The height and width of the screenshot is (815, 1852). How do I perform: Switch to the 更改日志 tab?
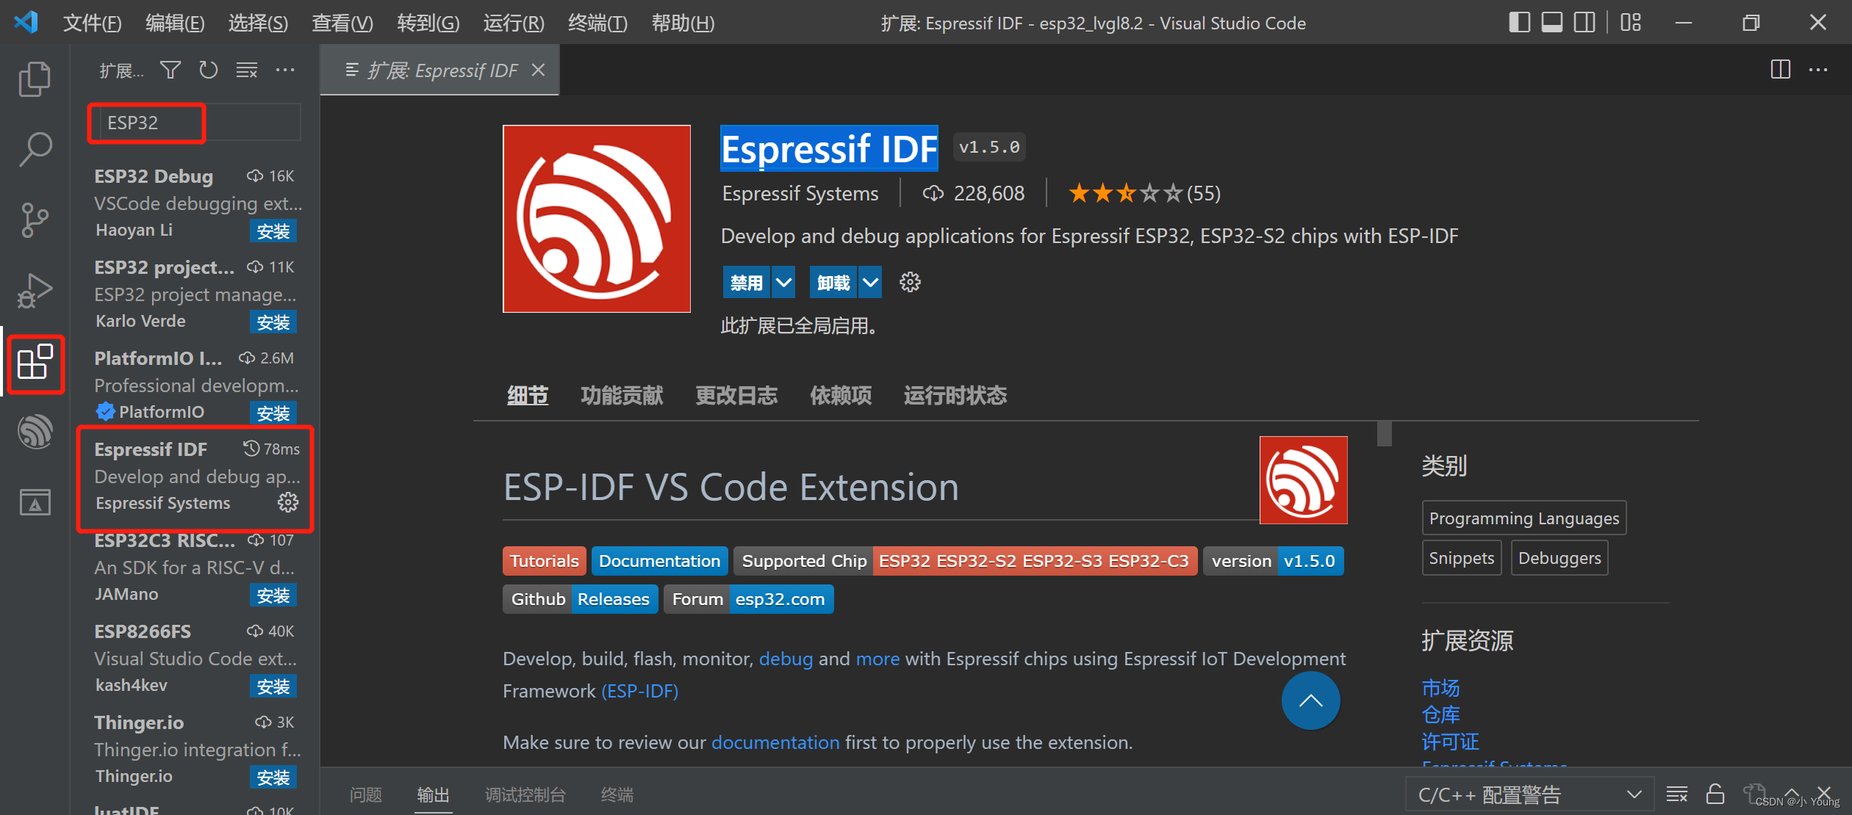point(736,396)
